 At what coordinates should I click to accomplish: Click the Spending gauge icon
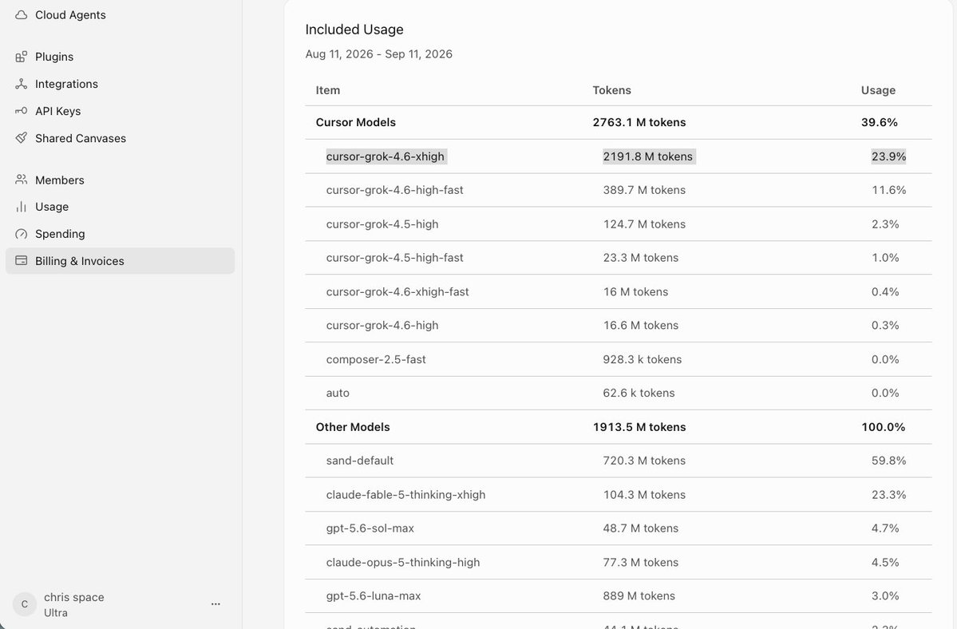[x=22, y=234]
